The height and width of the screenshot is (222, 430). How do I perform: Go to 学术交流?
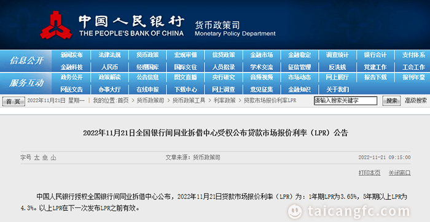pos(262,67)
